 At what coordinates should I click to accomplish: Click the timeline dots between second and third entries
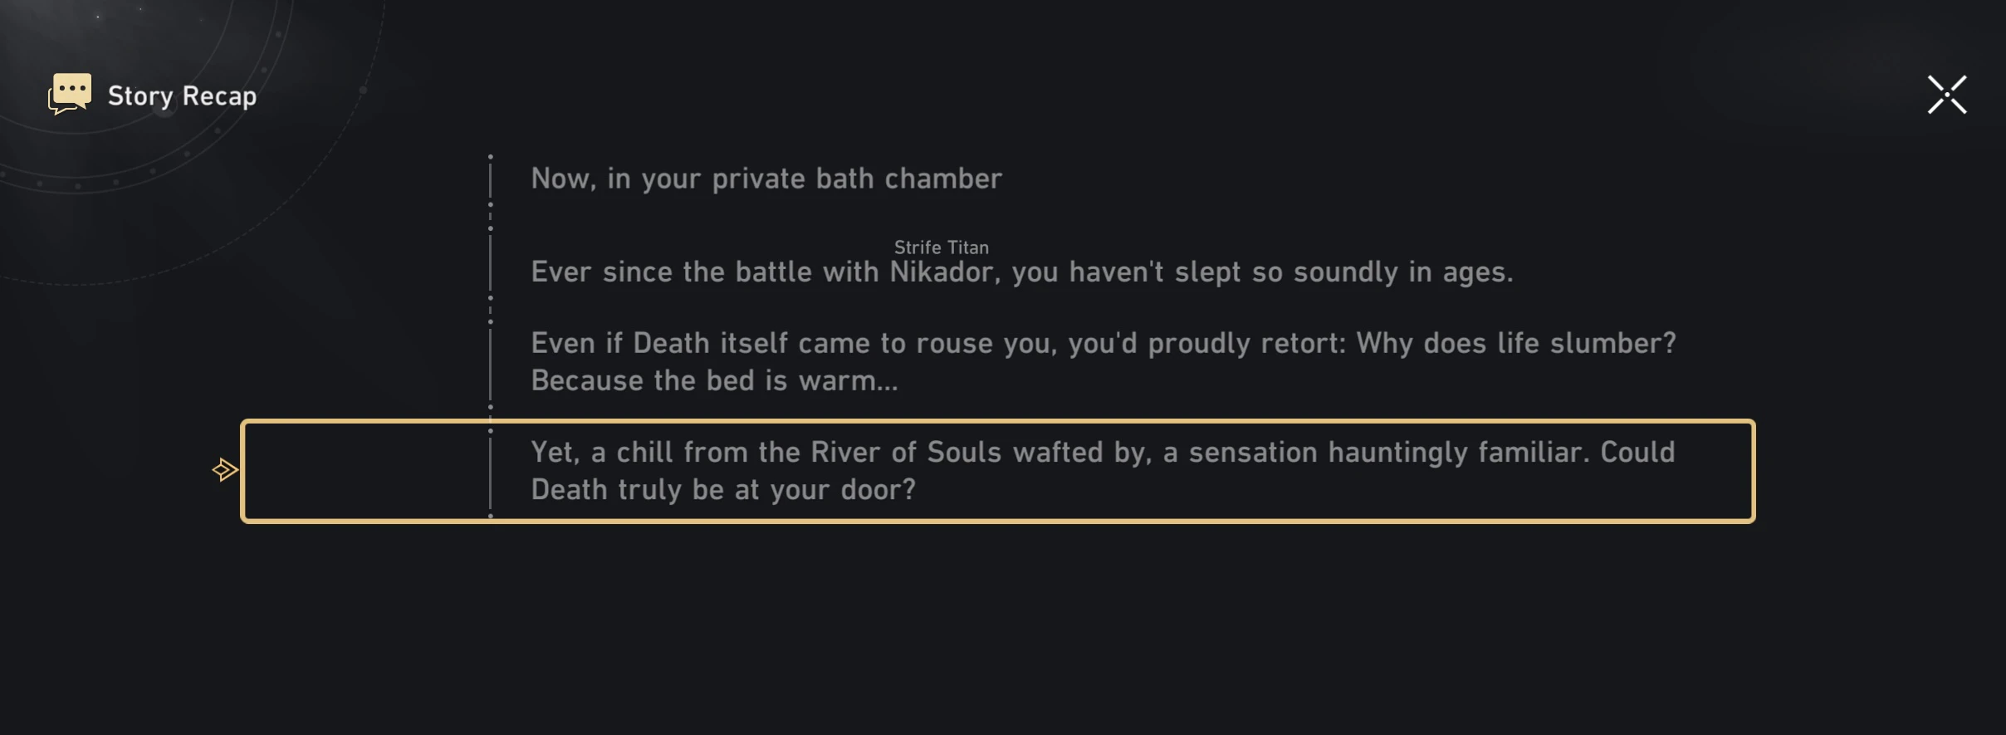491,309
